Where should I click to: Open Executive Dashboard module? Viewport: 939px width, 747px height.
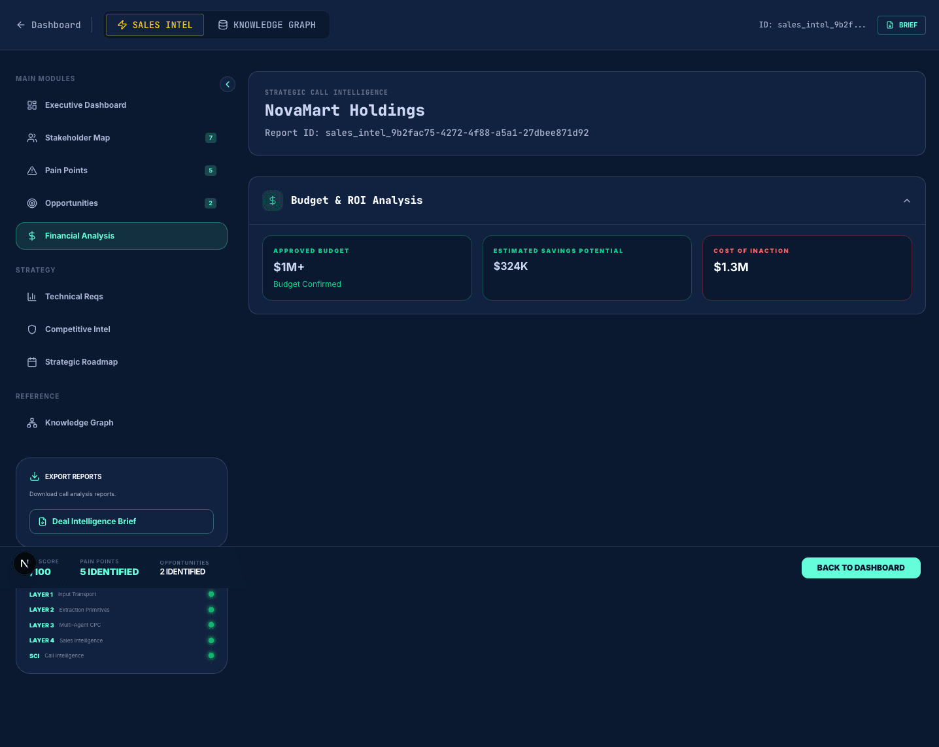(x=122, y=105)
